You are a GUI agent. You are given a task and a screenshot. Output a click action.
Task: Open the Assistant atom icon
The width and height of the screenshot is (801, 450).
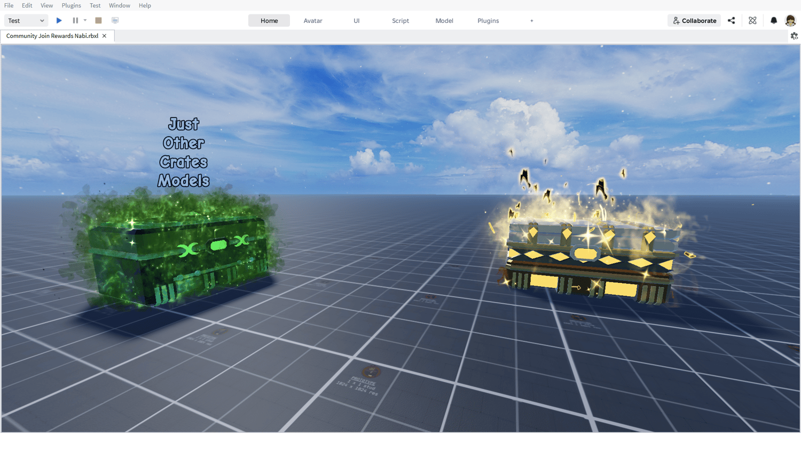tap(752, 20)
